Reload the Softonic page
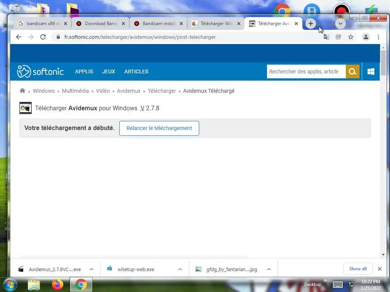This screenshot has width=390, height=292. 43,37
